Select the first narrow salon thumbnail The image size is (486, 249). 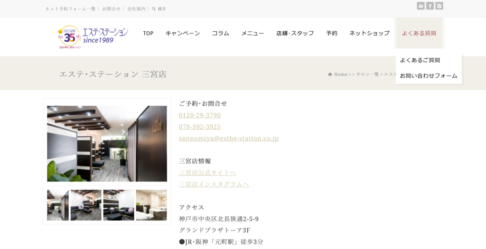tap(58, 205)
